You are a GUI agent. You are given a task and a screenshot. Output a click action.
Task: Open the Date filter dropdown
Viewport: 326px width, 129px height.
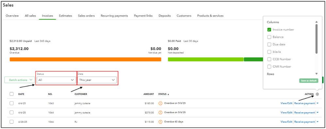pos(97,80)
